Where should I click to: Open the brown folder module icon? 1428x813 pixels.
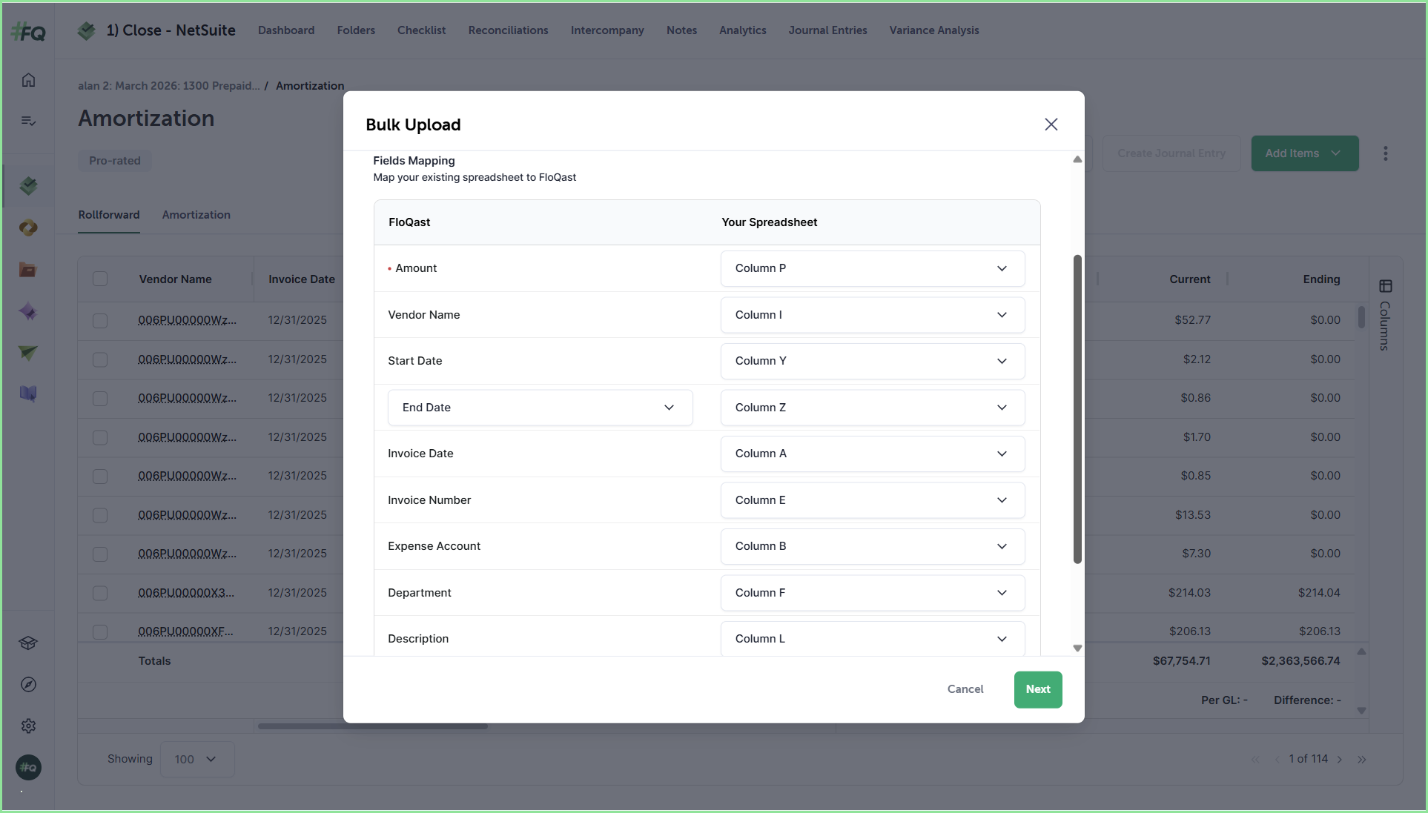pyautogui.click(x=28, y=270)
